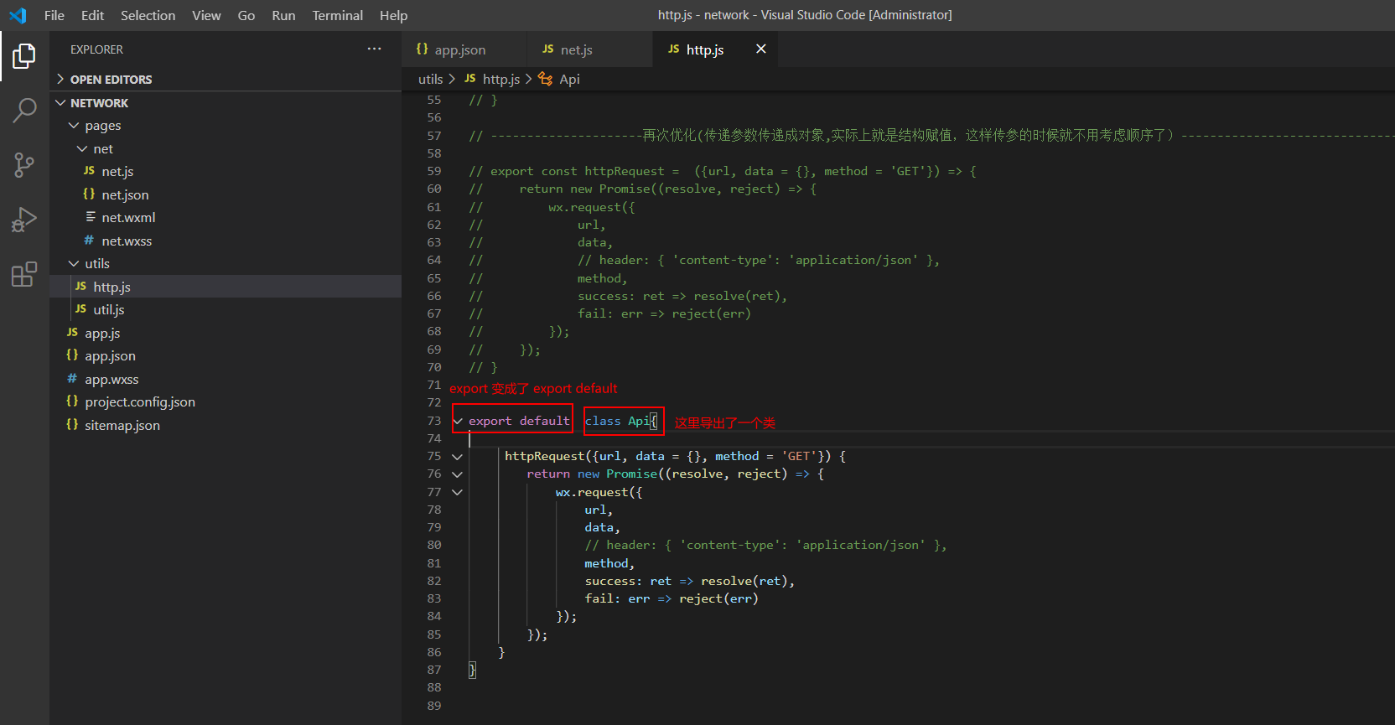
Task: Click the lines icon of net.wxml
Action: [x=90, y=217]
